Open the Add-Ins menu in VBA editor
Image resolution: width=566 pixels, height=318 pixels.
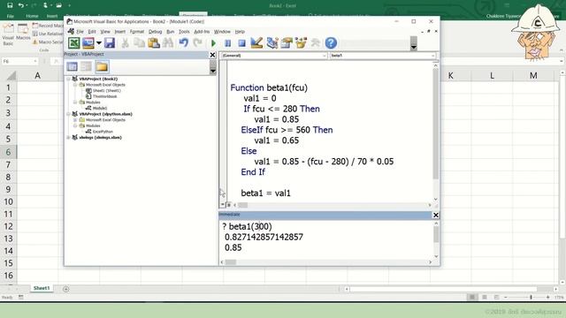[x=202, y=32]
